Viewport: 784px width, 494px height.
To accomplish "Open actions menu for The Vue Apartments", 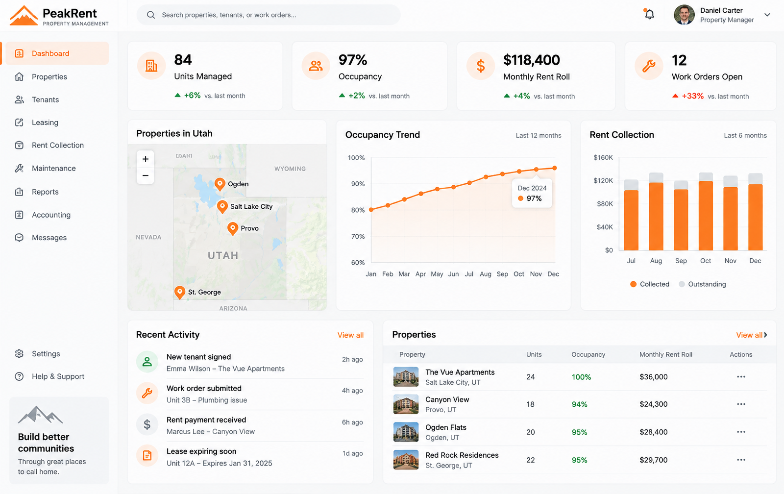I will coord(741,377).
